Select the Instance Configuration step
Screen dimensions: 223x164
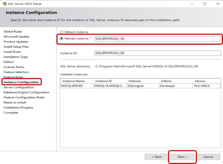[21, 82]
